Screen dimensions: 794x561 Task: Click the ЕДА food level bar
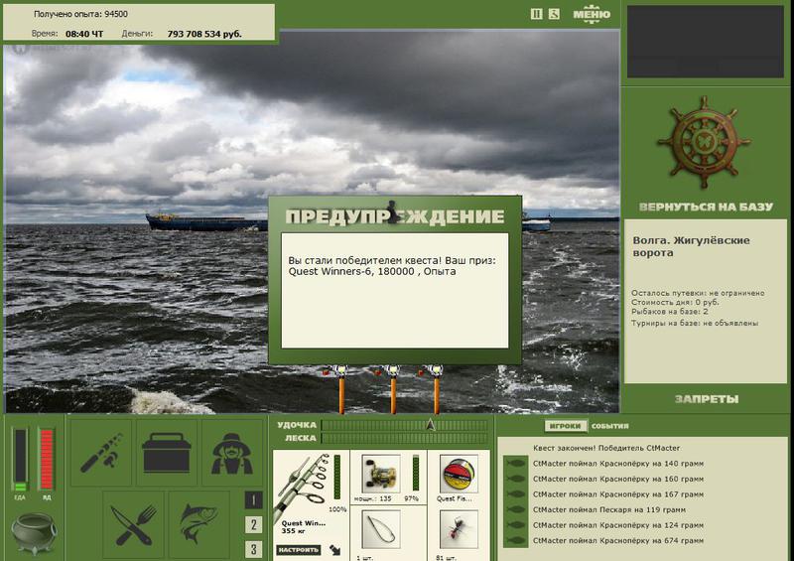click(20, 460)
